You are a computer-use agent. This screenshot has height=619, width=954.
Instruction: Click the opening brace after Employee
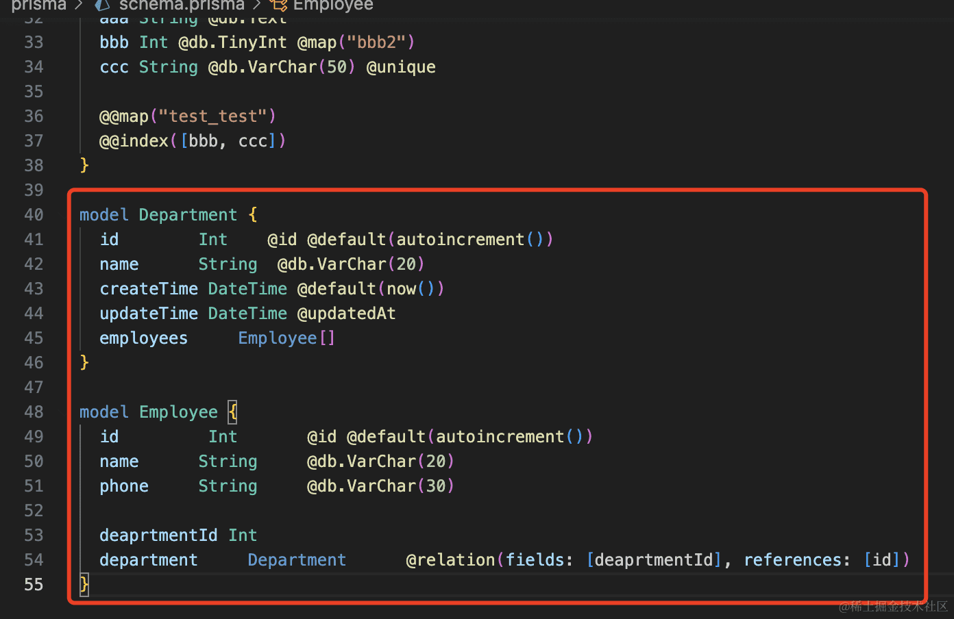point(233,412)
